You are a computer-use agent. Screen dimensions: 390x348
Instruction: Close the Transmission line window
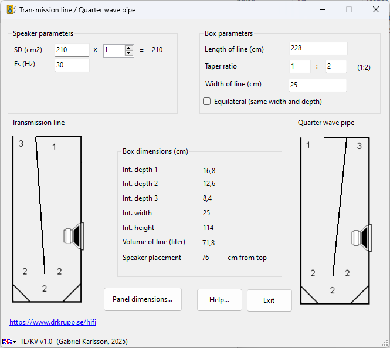tap(376, 10)
